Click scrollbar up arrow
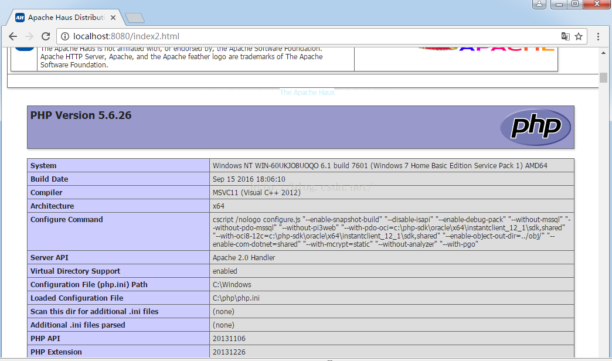Image resolution: width=612 pixels, height=361 pixels. [x=603, y=53]
